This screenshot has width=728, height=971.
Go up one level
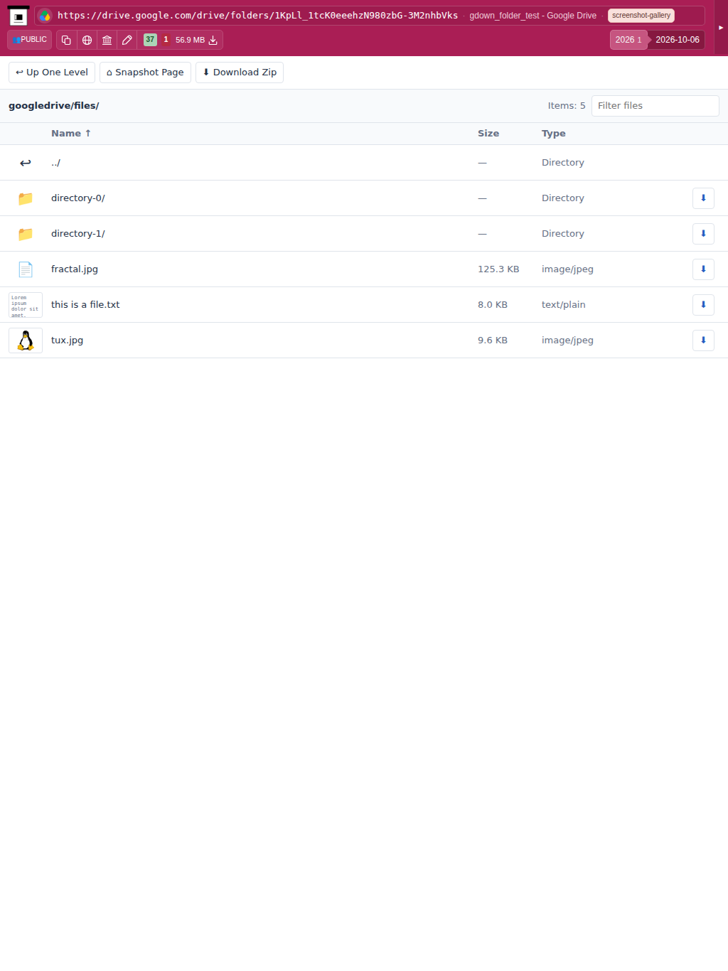[x=52, y=73]
